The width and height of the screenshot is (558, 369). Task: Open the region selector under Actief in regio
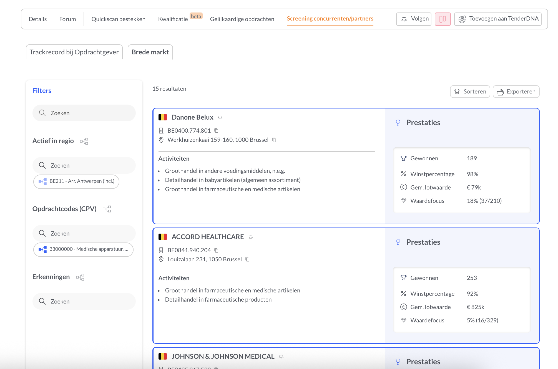point(84,165)
